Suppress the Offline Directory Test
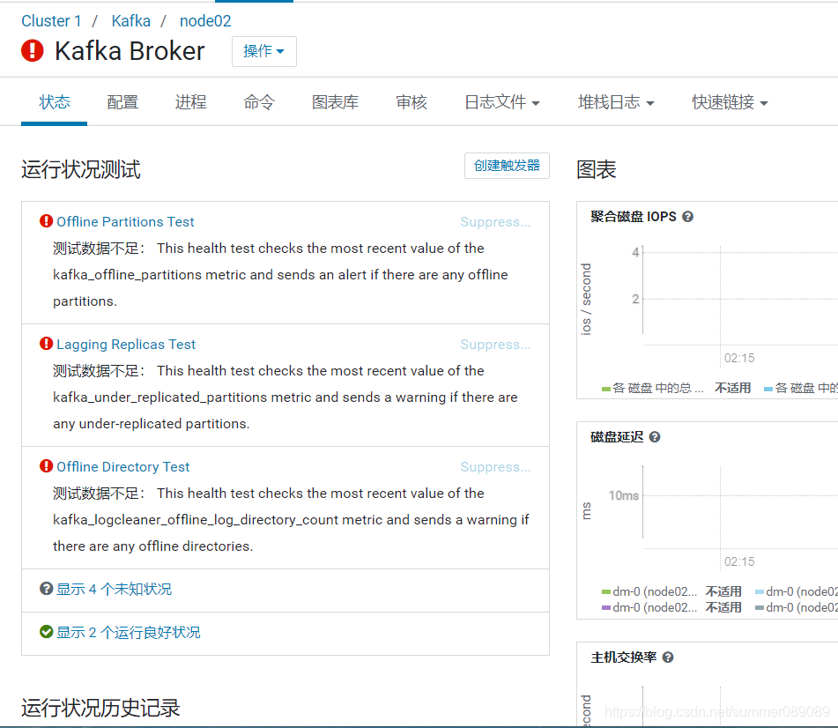The image size is (838, 728). (495, 466)
